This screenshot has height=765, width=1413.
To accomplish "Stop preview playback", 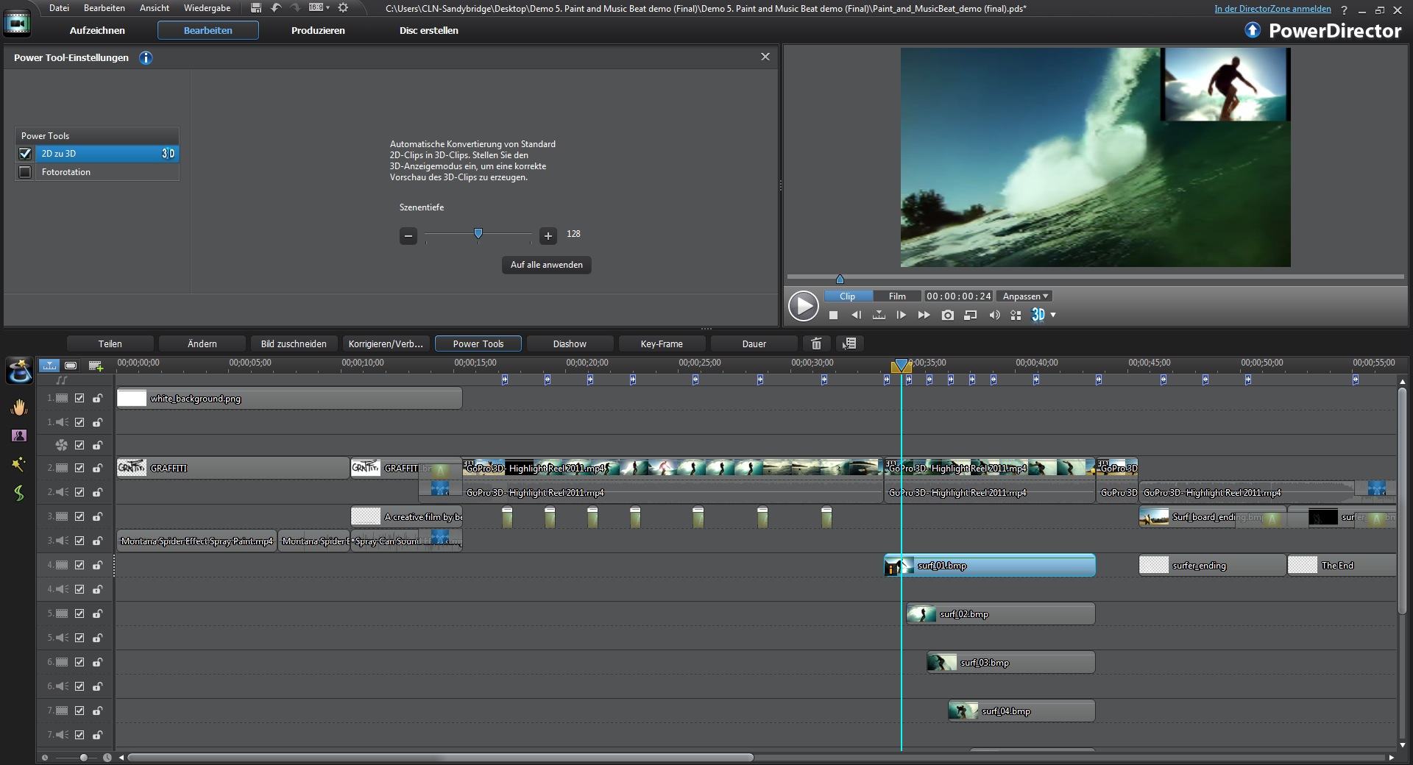I will pyautogui.click(x=833, y=315).
